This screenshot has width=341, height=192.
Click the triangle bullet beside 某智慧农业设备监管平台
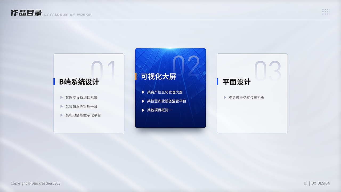tap(143, 101)
